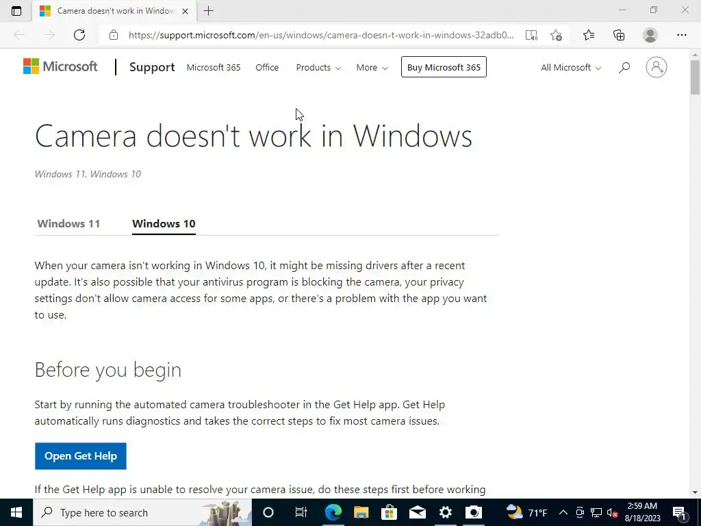701x526 pixels.
Task: Open Settings gear on taskbar
Action: click(445, 512)
